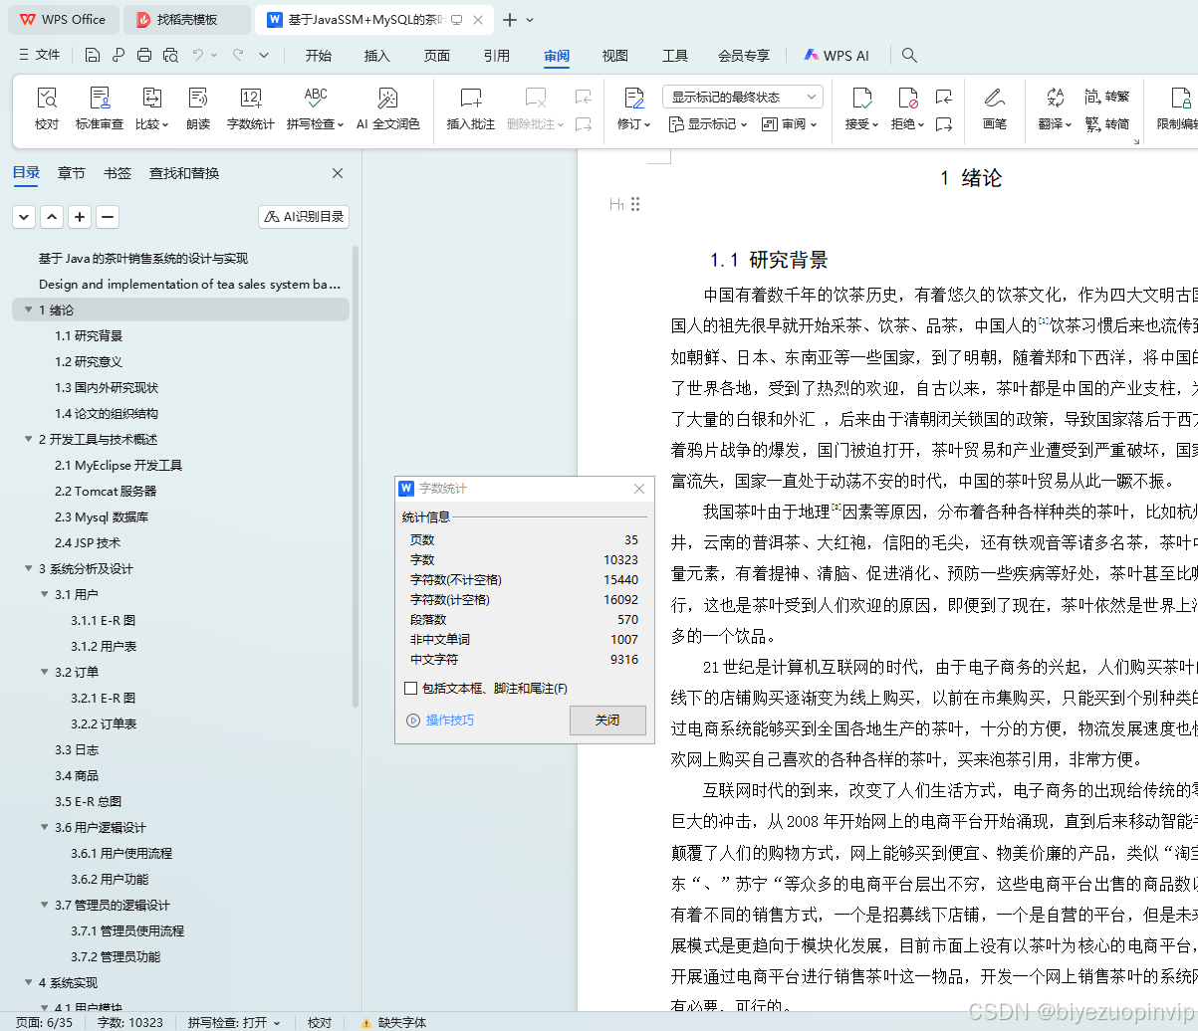This screenshot has width=1198, height=1031.
Task: Open the 审阅 review pane dropdown
Action: click(x=789, y=123)
